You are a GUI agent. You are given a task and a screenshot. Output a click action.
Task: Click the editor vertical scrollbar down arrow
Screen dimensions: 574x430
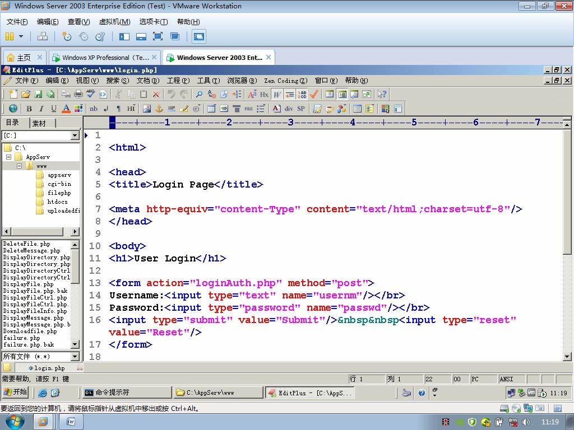tap(567, 357)
